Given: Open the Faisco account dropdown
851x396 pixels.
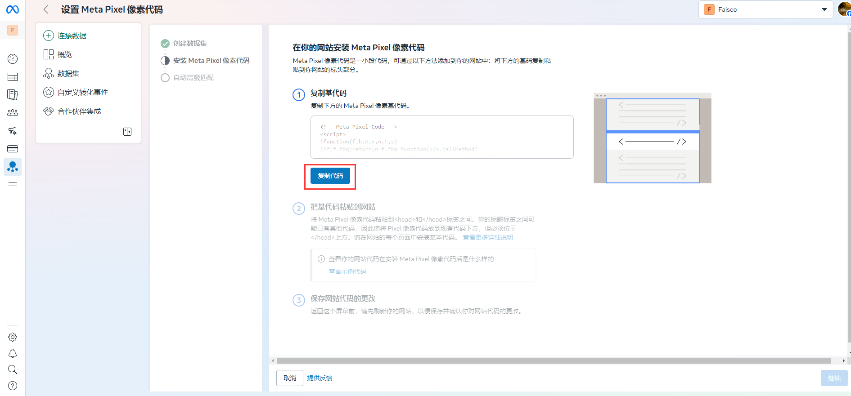Looking at the screenshot, I should point(766,9).
